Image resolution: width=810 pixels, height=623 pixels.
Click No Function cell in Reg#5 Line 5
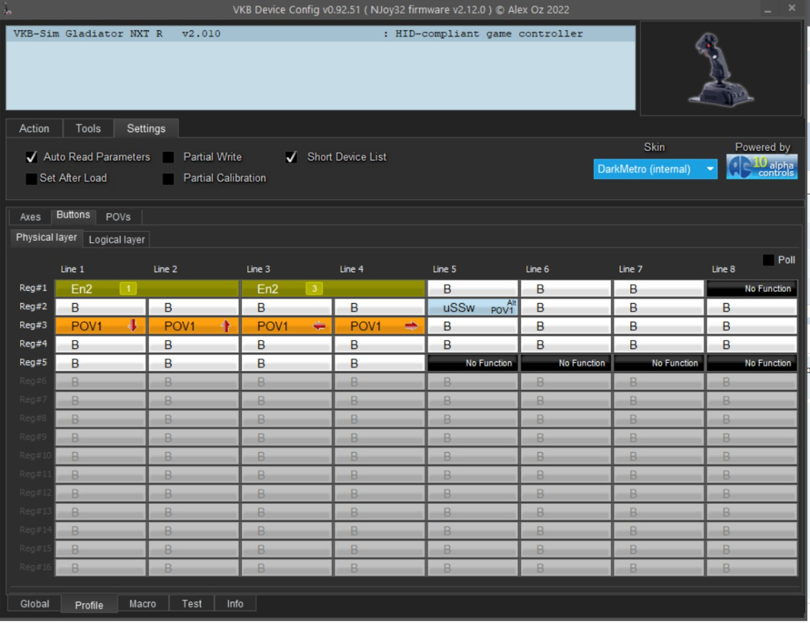[x=472, y=363]
